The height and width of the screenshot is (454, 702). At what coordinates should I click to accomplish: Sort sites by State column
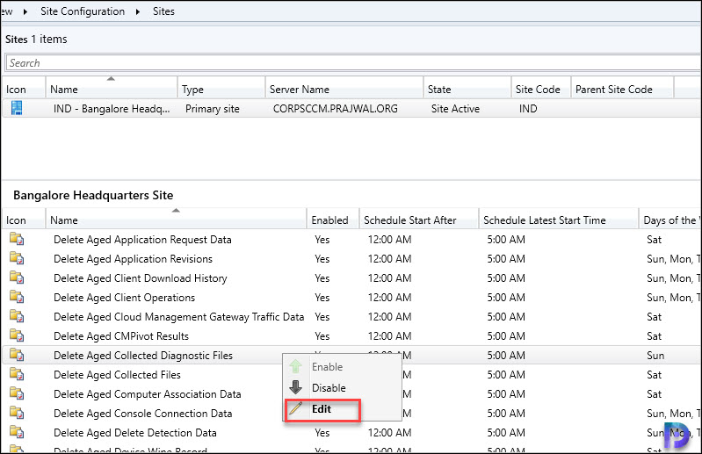coord(467,89)
